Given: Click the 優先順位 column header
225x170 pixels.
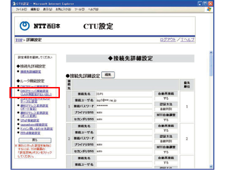Looking at the screenshot, I should coord(187,85).
